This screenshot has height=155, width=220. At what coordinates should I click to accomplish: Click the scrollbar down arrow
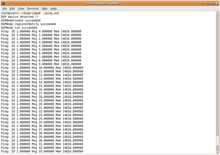pyautogui.click(x=217, y=153)
